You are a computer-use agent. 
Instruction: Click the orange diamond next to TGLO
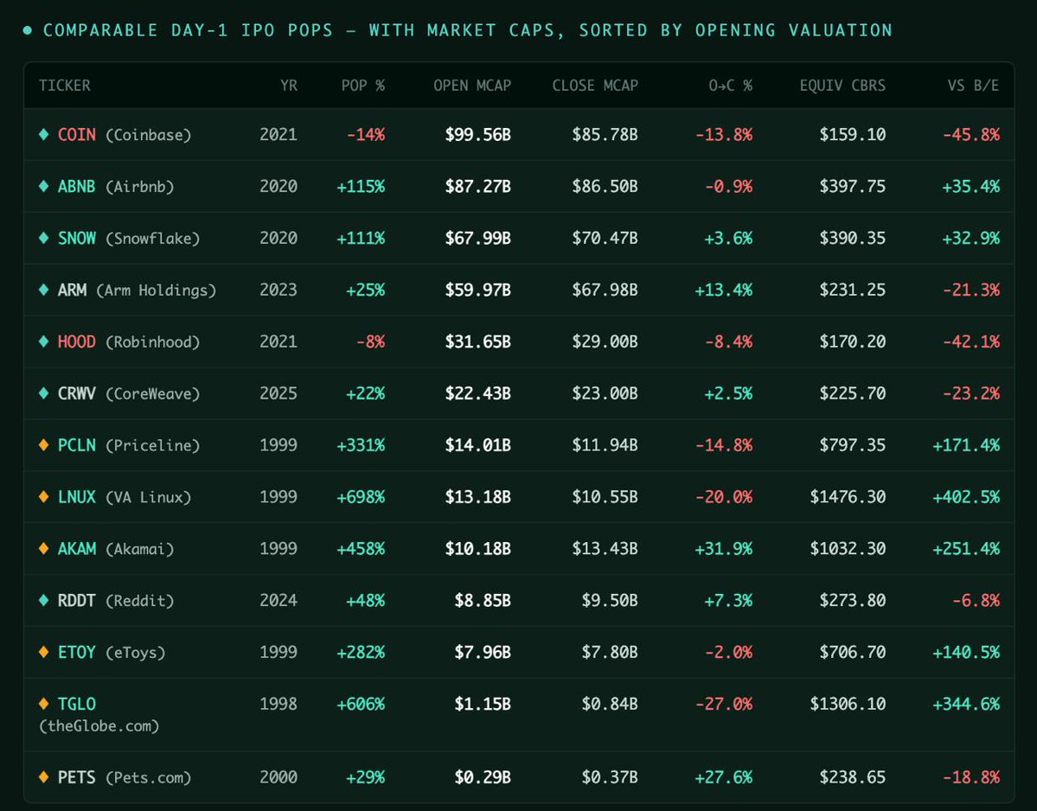[x=43, y=703]
